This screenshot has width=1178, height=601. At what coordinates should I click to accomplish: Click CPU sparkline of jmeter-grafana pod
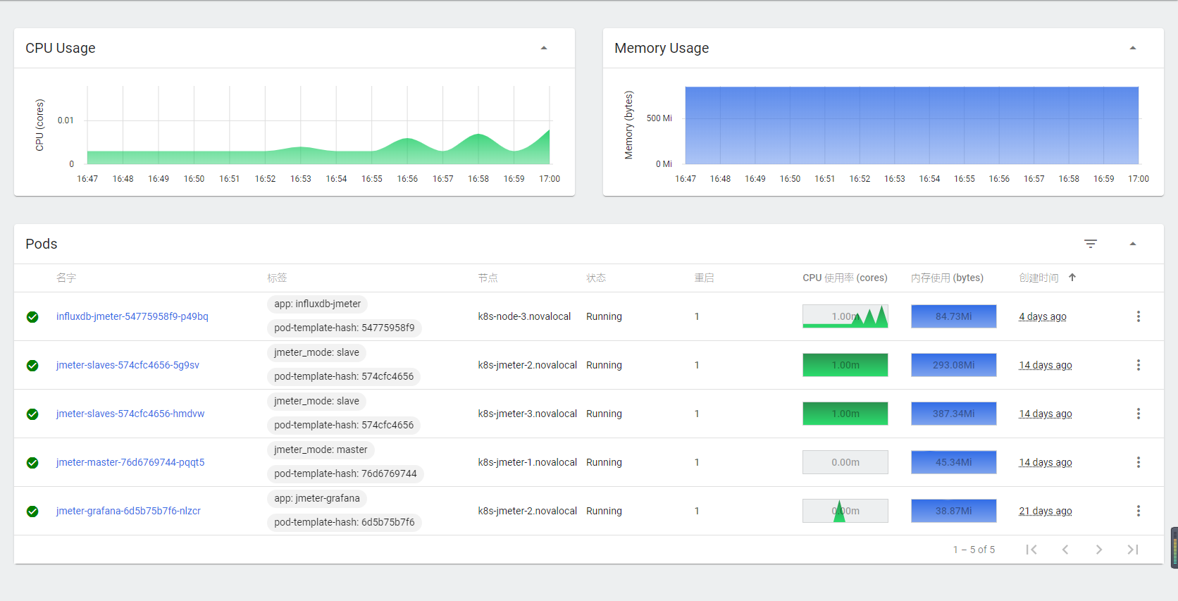tap(845, 511)
